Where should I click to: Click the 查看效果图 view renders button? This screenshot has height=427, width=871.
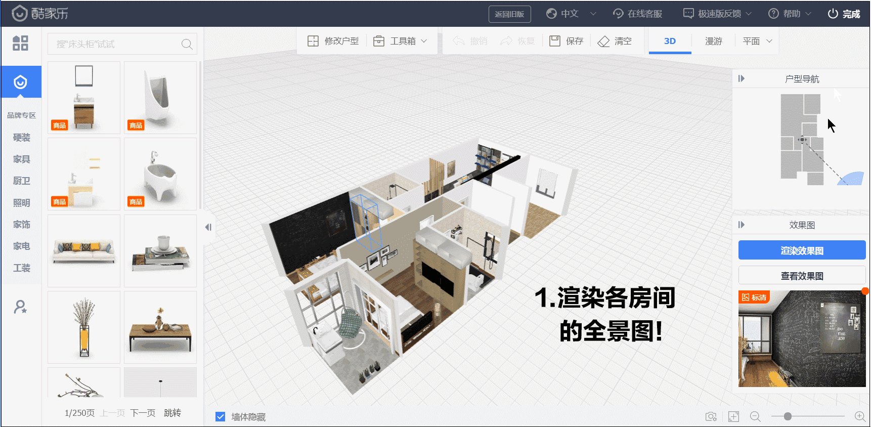[x=802, y=276]
